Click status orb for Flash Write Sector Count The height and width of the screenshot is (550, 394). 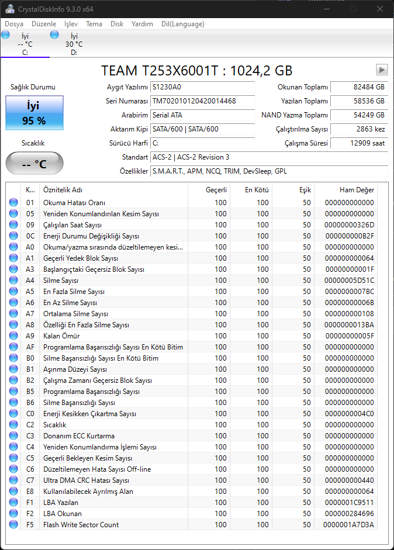coord(13,524)
